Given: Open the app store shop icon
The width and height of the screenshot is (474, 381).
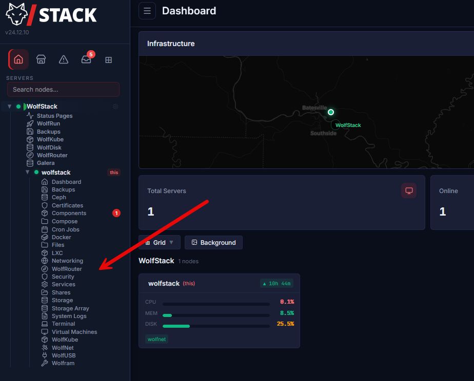Looking at the screenshot, I should 41,59.
